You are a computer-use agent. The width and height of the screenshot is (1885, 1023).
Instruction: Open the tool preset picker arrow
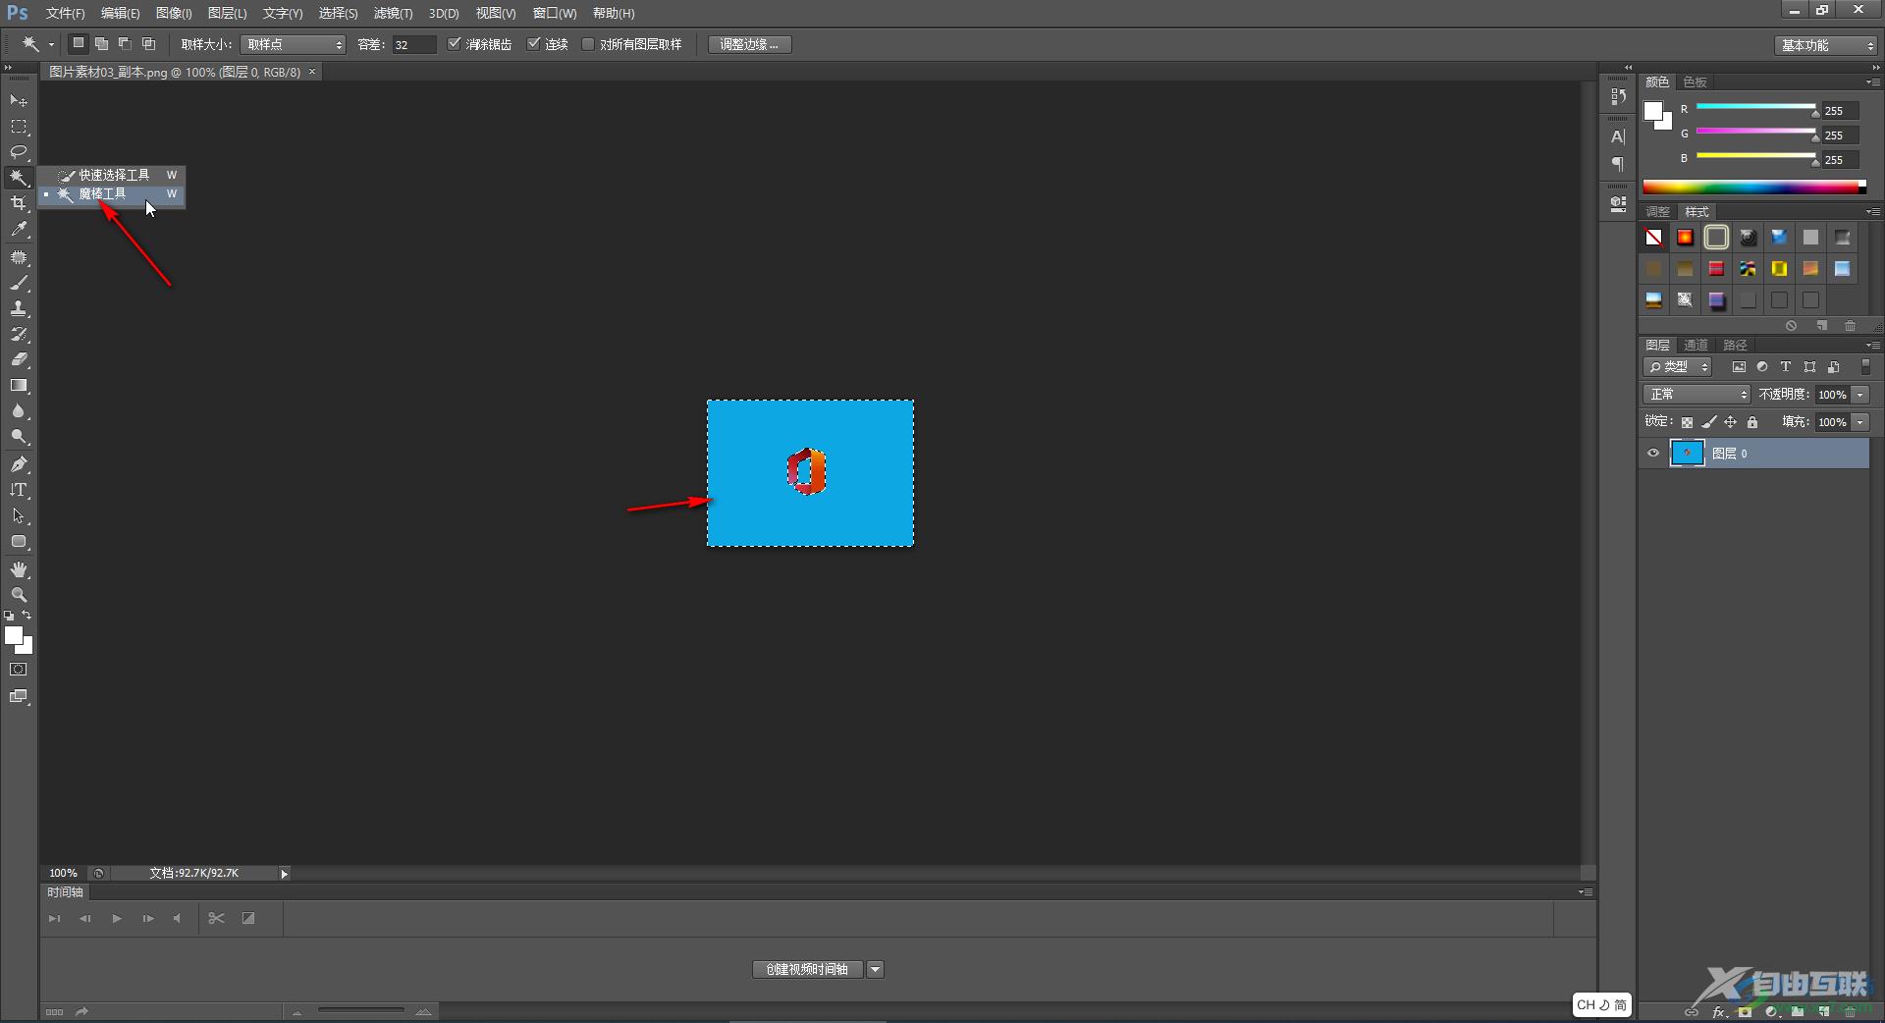(52, 44)
